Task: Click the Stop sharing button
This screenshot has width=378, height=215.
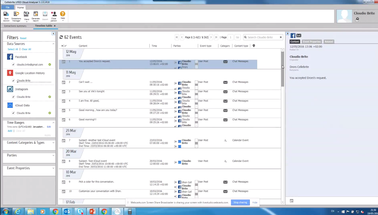Action: [240, 202]
